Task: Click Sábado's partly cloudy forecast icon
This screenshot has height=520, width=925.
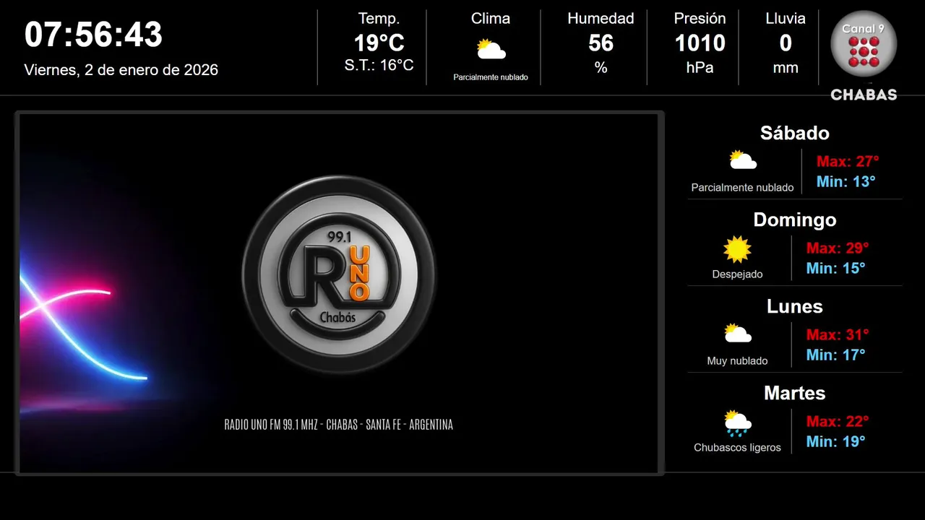Action: coord(743,160)
